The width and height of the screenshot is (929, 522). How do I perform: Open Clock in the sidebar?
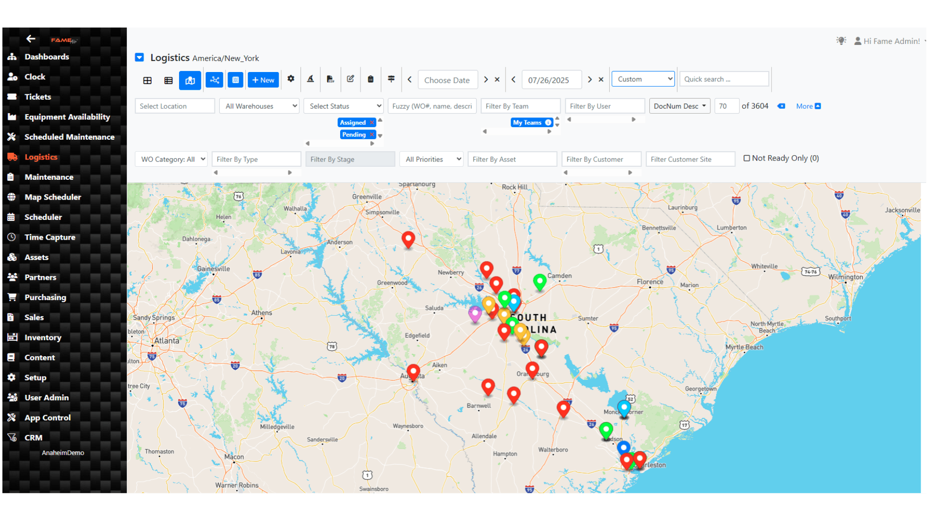(35, 77)
